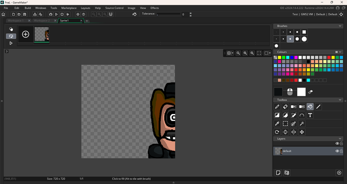The image size is (347, 184).
Task: Toggle visibility of default layer
Action: coord(337,151)
